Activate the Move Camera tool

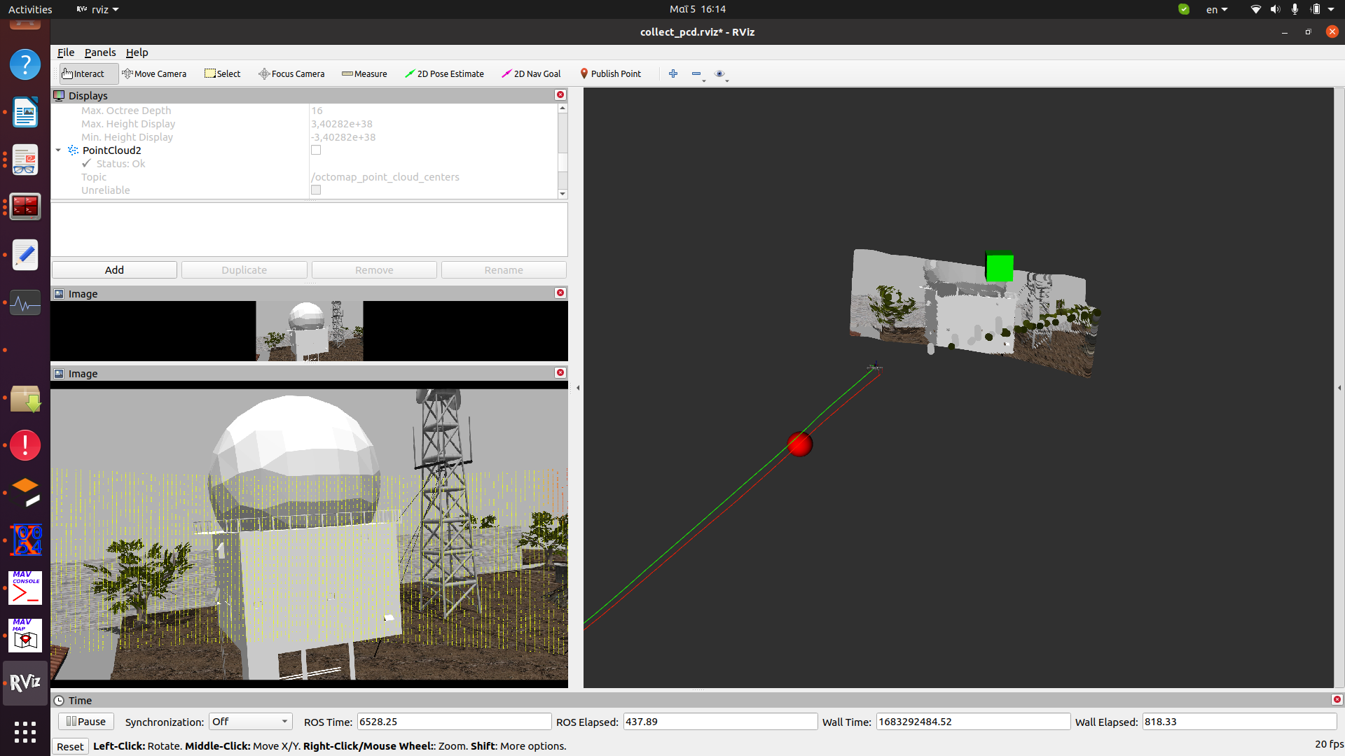click(x=154, y=73)
